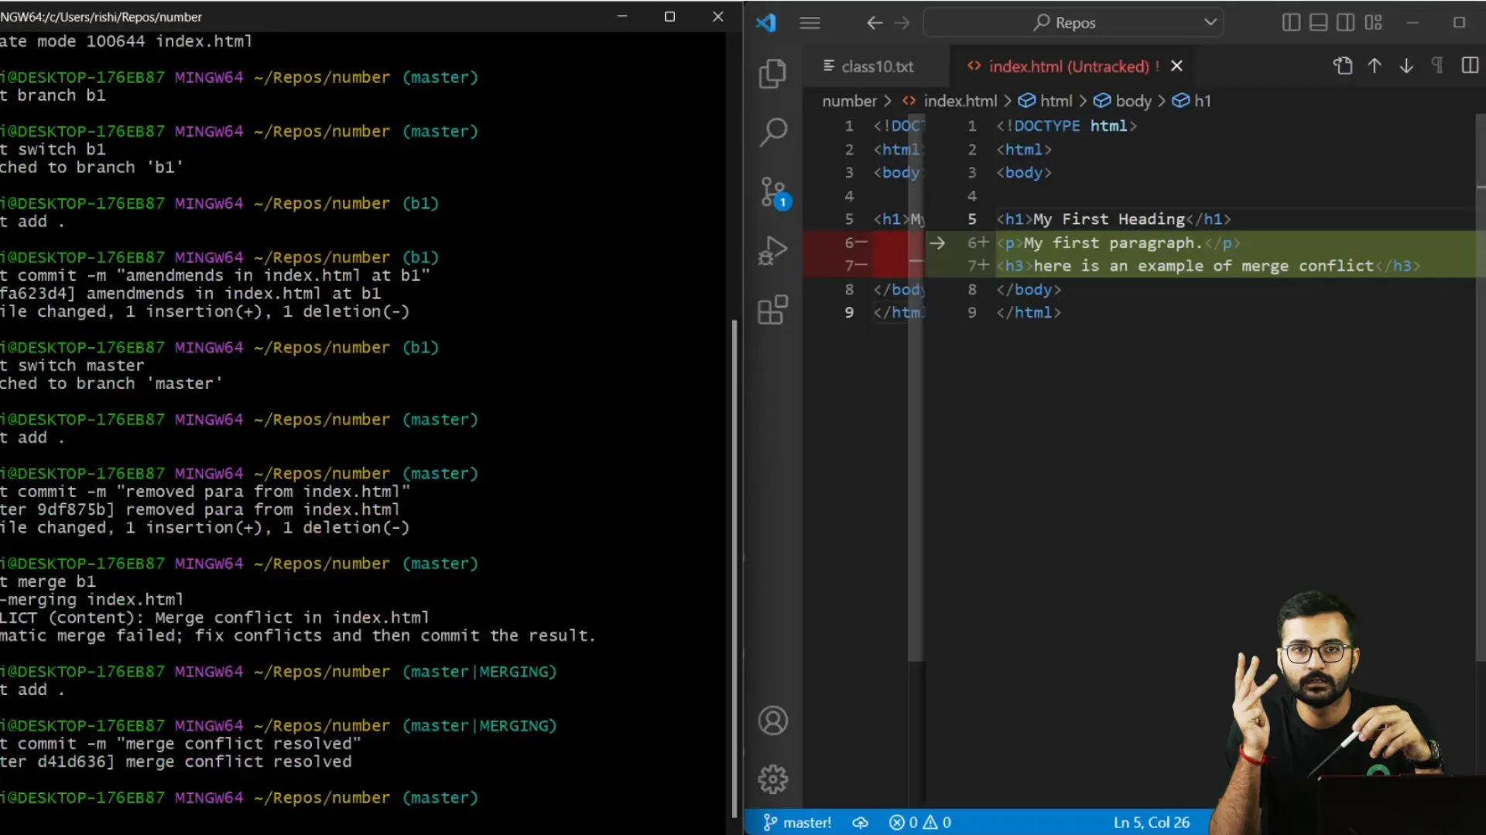The width and height of the screenshot is (1486, 835).
Task: Click the master! branch in status bar
Action: point(797,823)
